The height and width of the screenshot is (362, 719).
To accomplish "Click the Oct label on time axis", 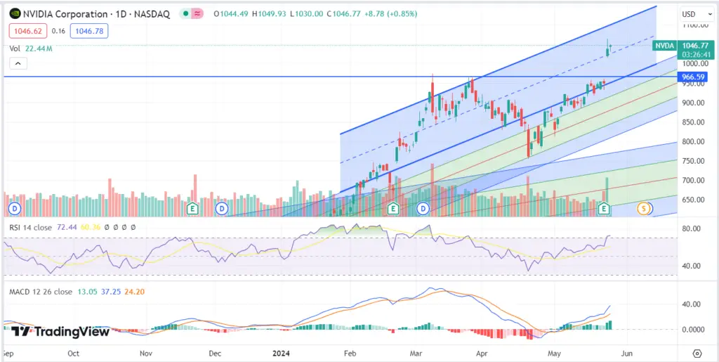I will [x=73, y=354].
